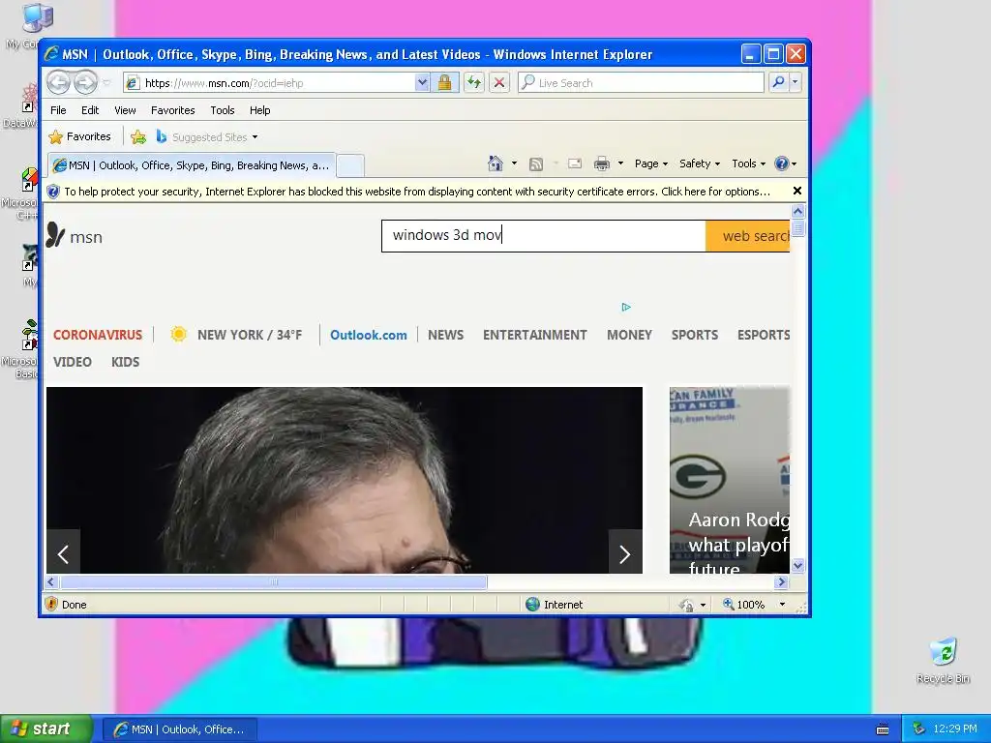991x743 pixels.
Task: Click the Refresh page button
Action: tap(474, 83)
